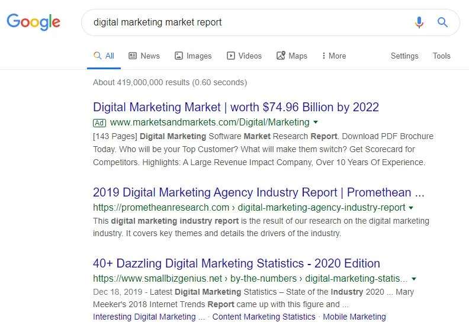Open dropdown arrow beside marketsandmarkets URL

click(316, 123)
